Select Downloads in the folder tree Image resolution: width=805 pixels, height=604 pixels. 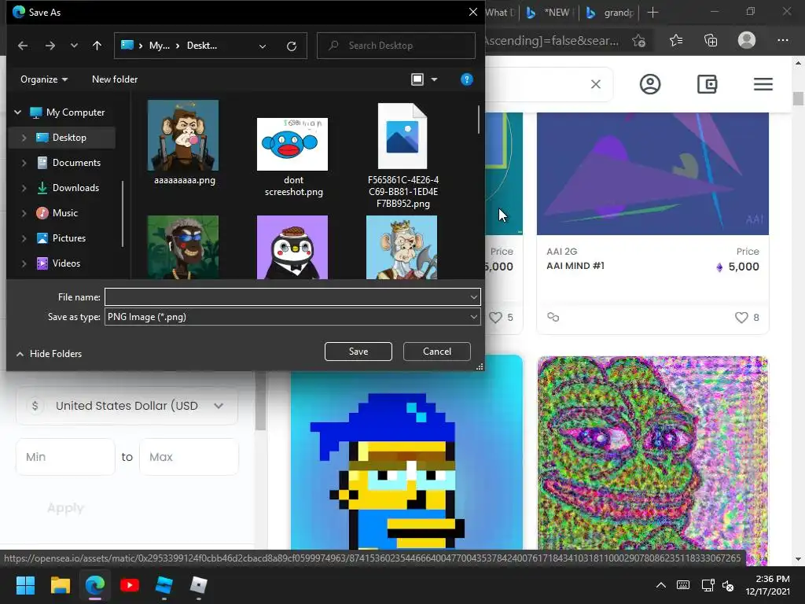75,188
